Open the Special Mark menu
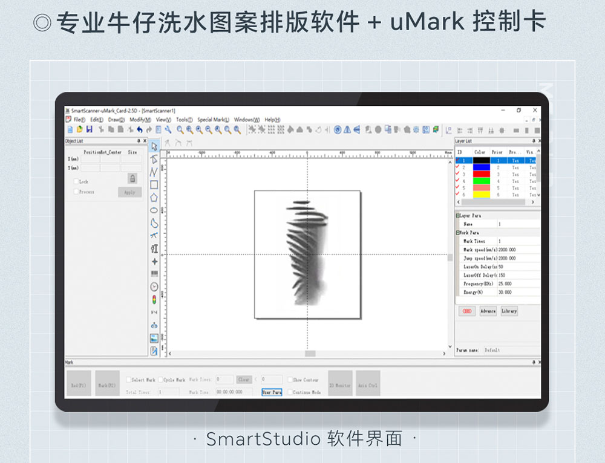Image resolution: width=605 pixels, height=463 pixels. pos(213,120)
